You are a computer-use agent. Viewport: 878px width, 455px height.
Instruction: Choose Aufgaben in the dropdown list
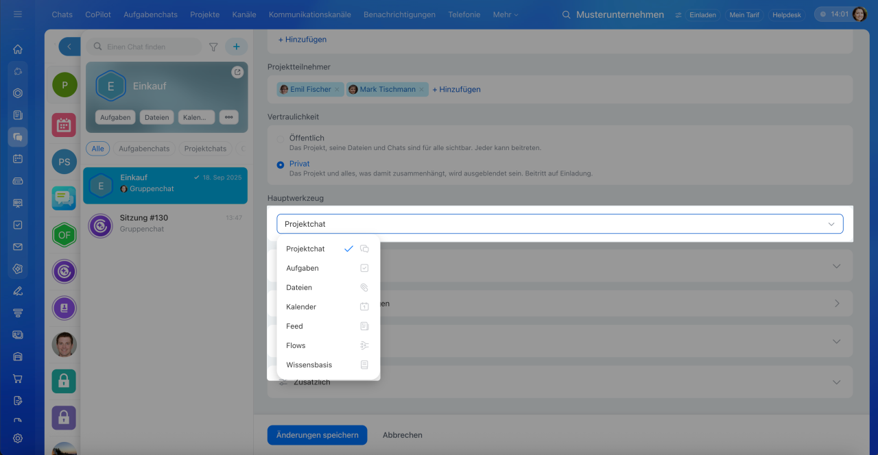tap(328, 268)
